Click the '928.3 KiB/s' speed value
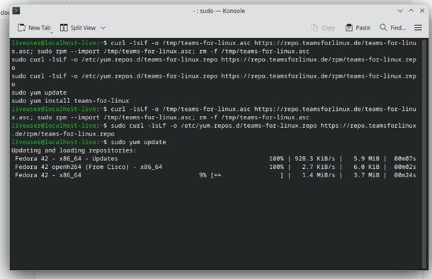The width and height of the screenshot is (432, 279). click(315, 159)
